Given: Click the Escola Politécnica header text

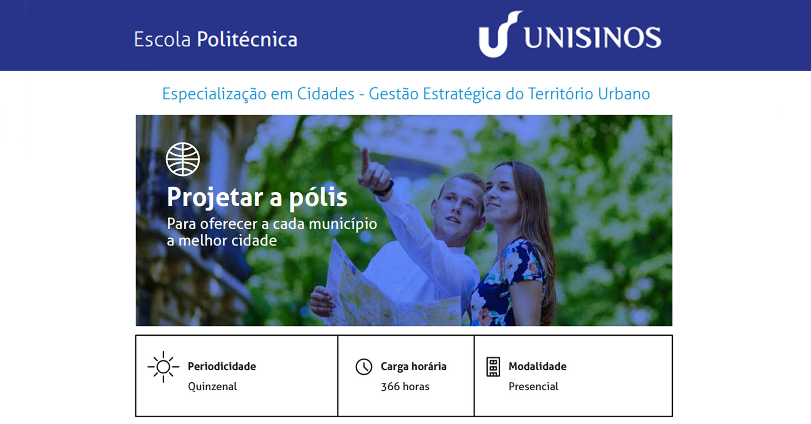Looking at the screenshot, I should pyautogui.click(x=215, y=39).
